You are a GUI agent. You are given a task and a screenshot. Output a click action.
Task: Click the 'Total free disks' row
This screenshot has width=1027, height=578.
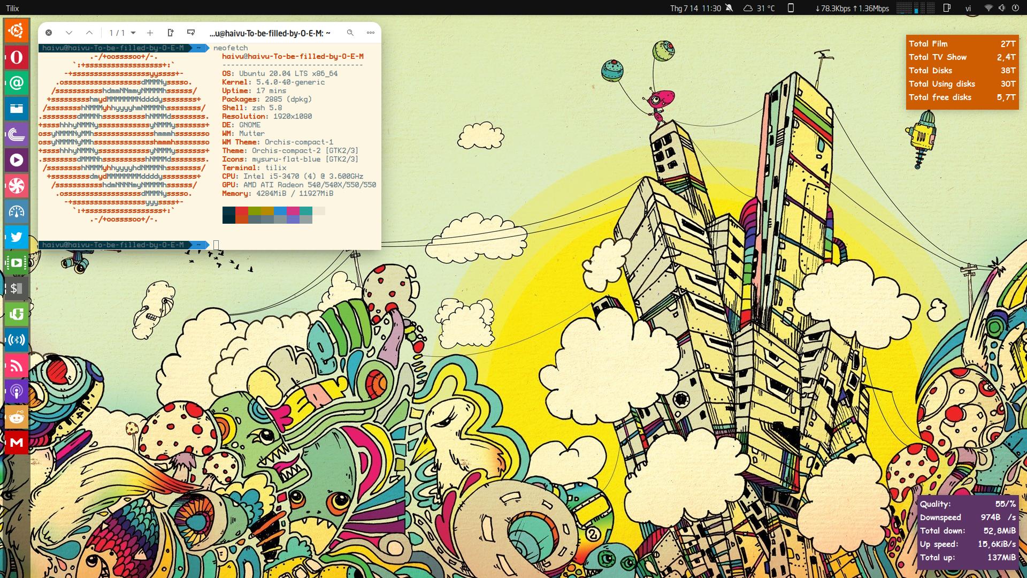pyautogui.click(x=962, y=97)
